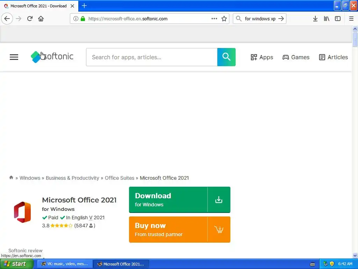Open page actions three-dot menu
Viewport: 358px width, 269px height.
214,19
